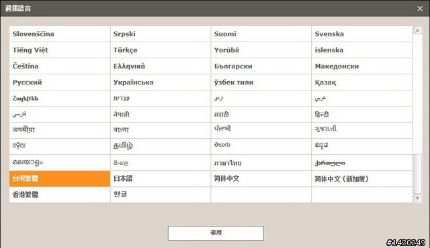Pick the Assamese অসমীয়া language

(x=60, y=131)
